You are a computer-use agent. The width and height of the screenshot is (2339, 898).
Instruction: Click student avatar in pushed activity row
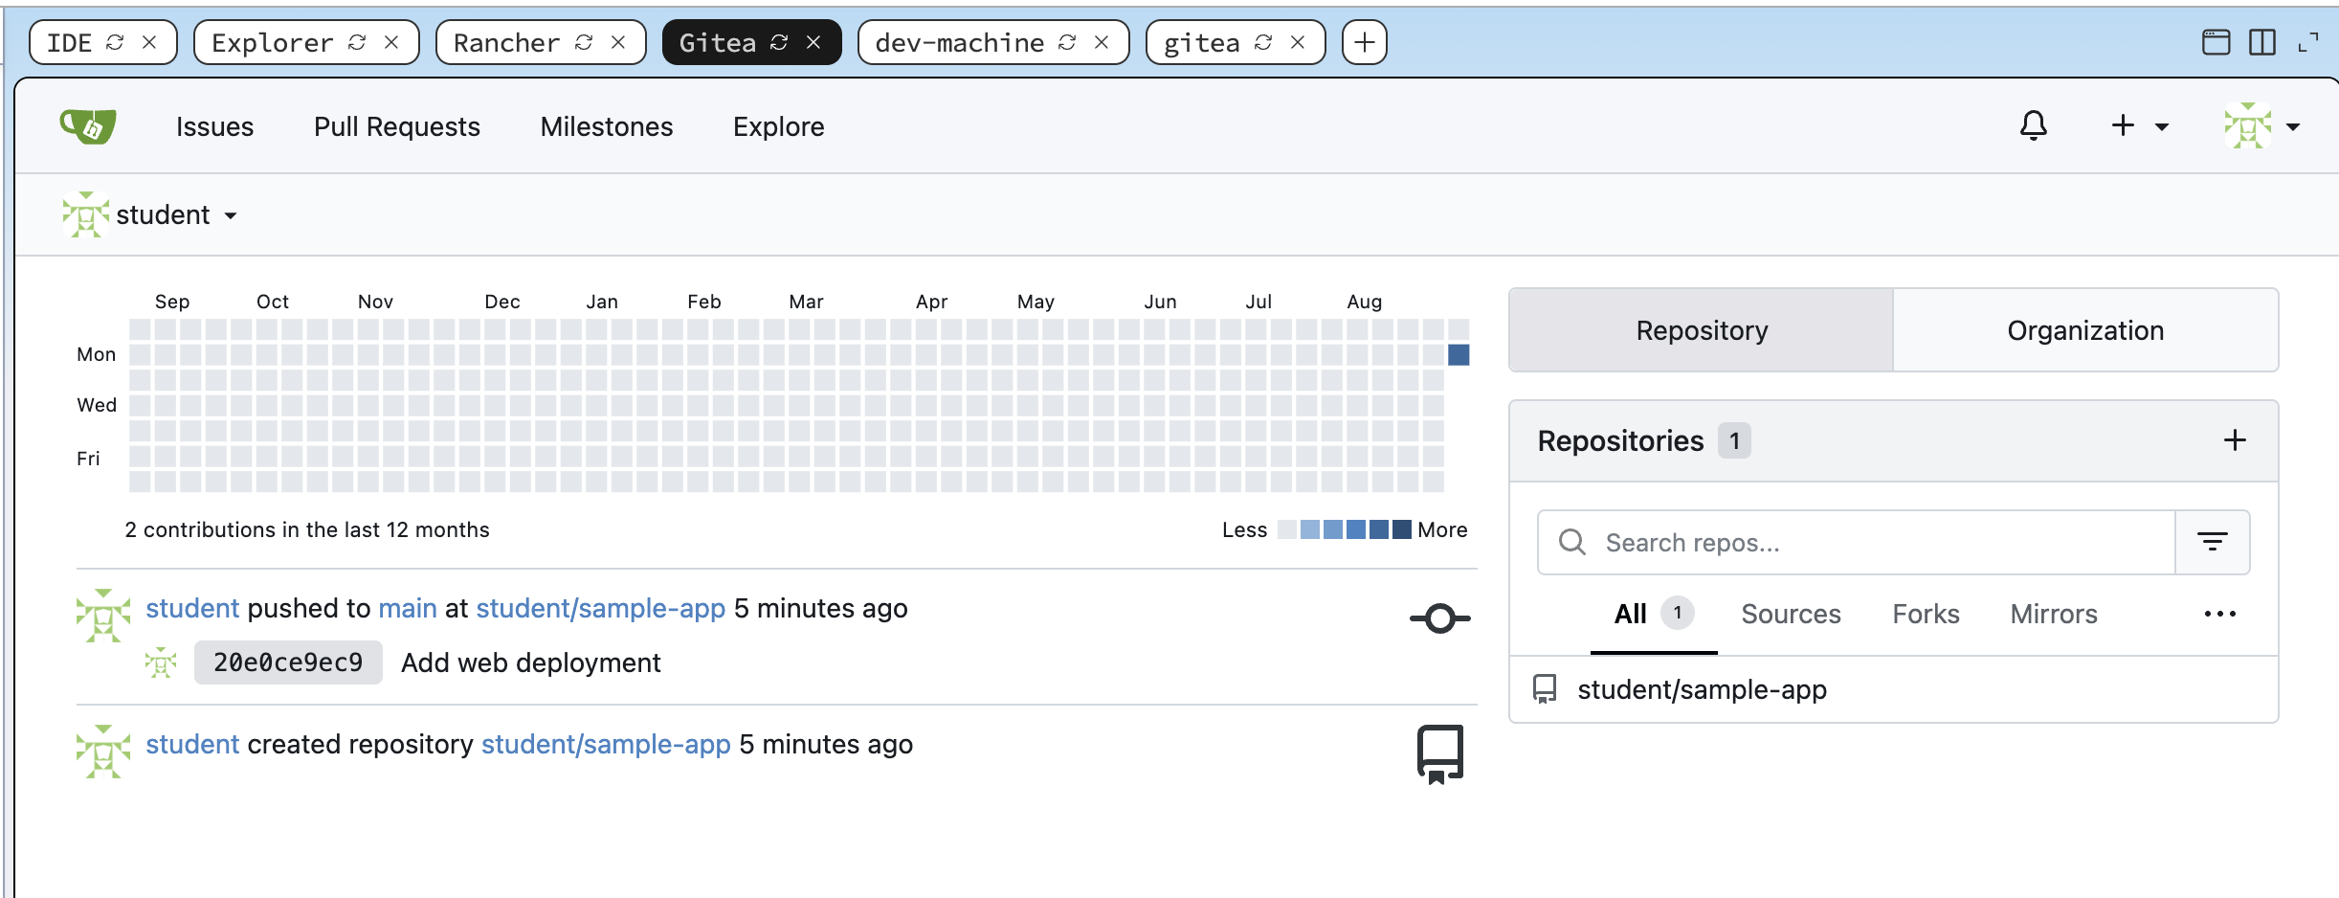tap(103, 616)
